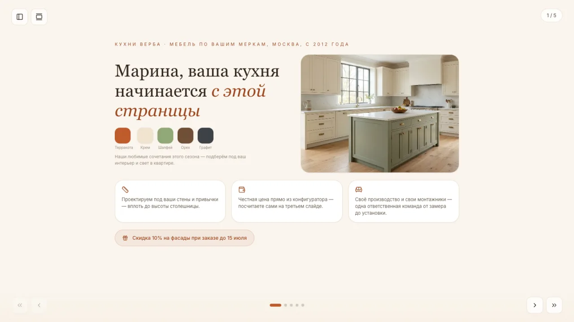Jump to last slide double-arrow
The width and height of the screenshot is (574, 322).
coord(554,305)
